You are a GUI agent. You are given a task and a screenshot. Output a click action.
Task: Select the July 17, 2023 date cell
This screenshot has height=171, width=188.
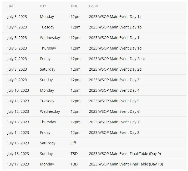(18, 164)
